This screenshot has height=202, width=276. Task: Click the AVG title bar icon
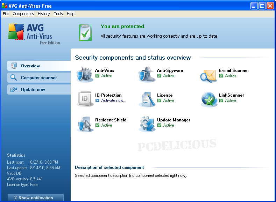point(5,6)
